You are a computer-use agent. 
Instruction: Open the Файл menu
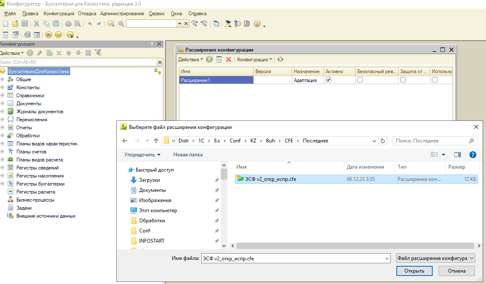10,14
